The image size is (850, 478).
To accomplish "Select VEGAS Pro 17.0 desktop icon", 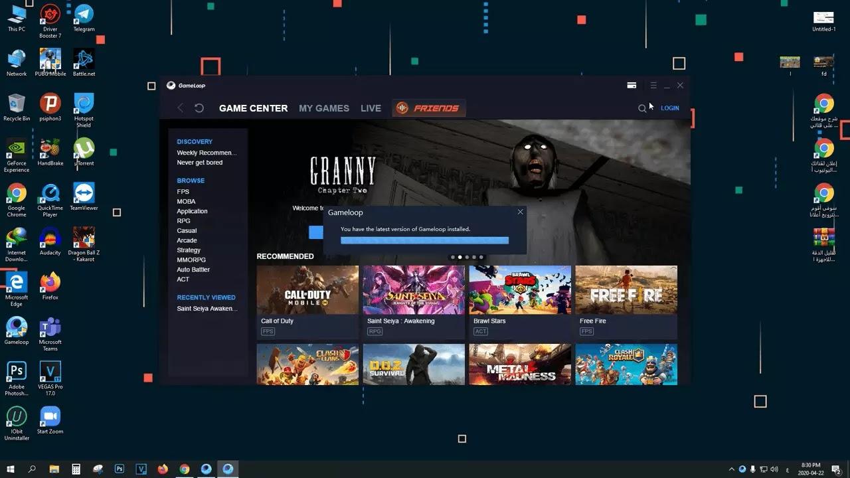I will coord(50,379).
